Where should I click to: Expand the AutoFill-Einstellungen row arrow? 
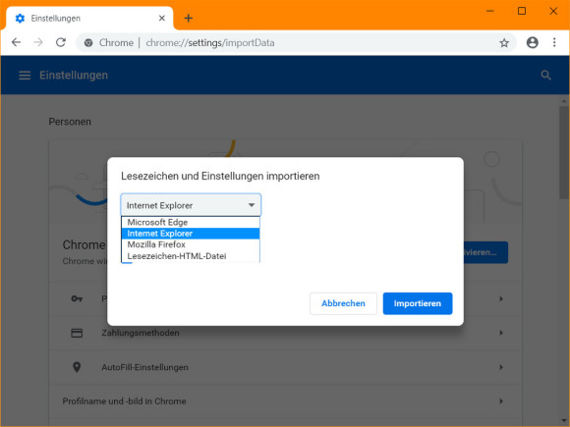[x=501, y=367]
